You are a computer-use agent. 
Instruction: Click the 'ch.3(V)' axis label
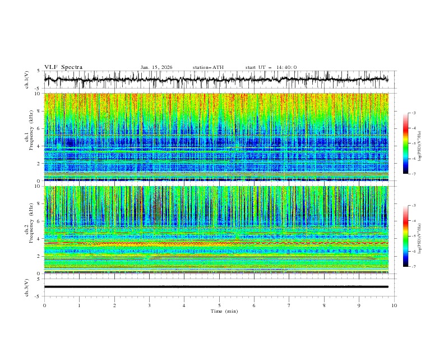tap(27, 288)
